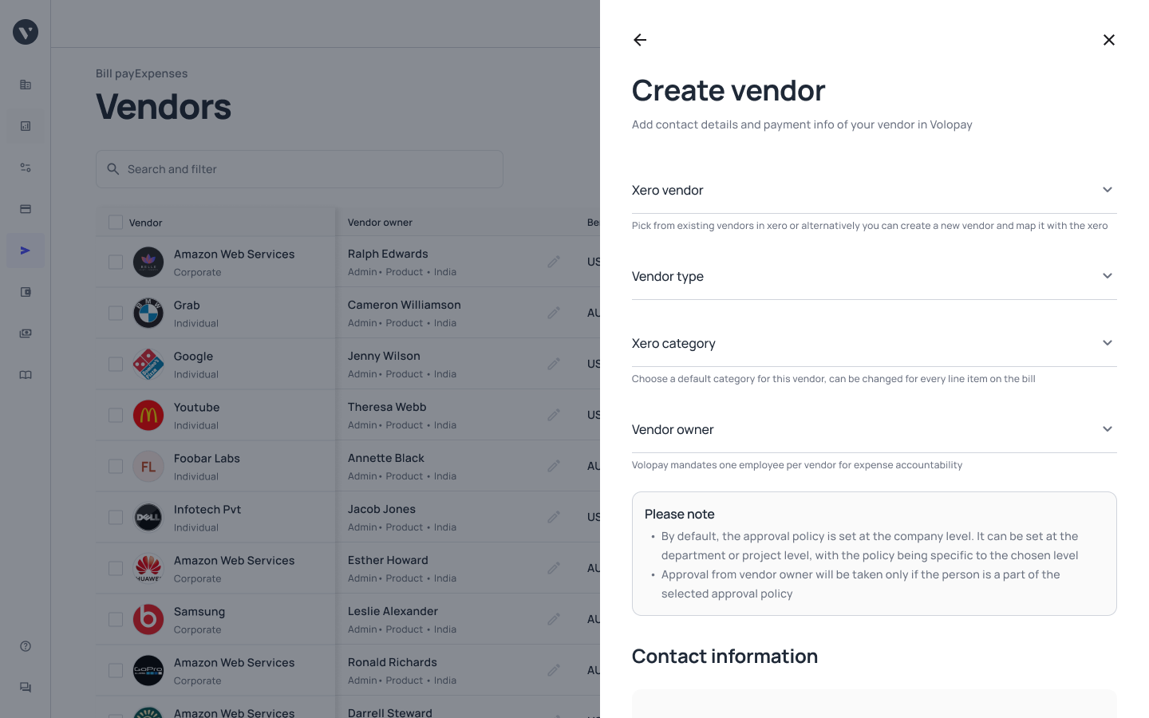Viewport: 1149px width, 718px height.
Task: Edit vendor owner Cameron Williamson pencil icon
Action: click(x=554, y=313)
